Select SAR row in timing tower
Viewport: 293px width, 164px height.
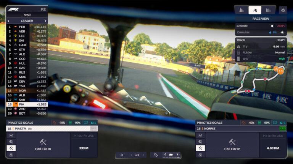(x=27, y=100)
